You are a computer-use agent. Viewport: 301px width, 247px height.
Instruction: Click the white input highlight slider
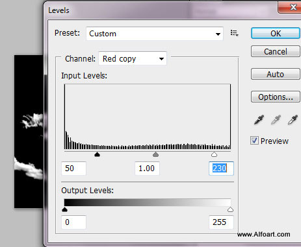click(214, 154)
